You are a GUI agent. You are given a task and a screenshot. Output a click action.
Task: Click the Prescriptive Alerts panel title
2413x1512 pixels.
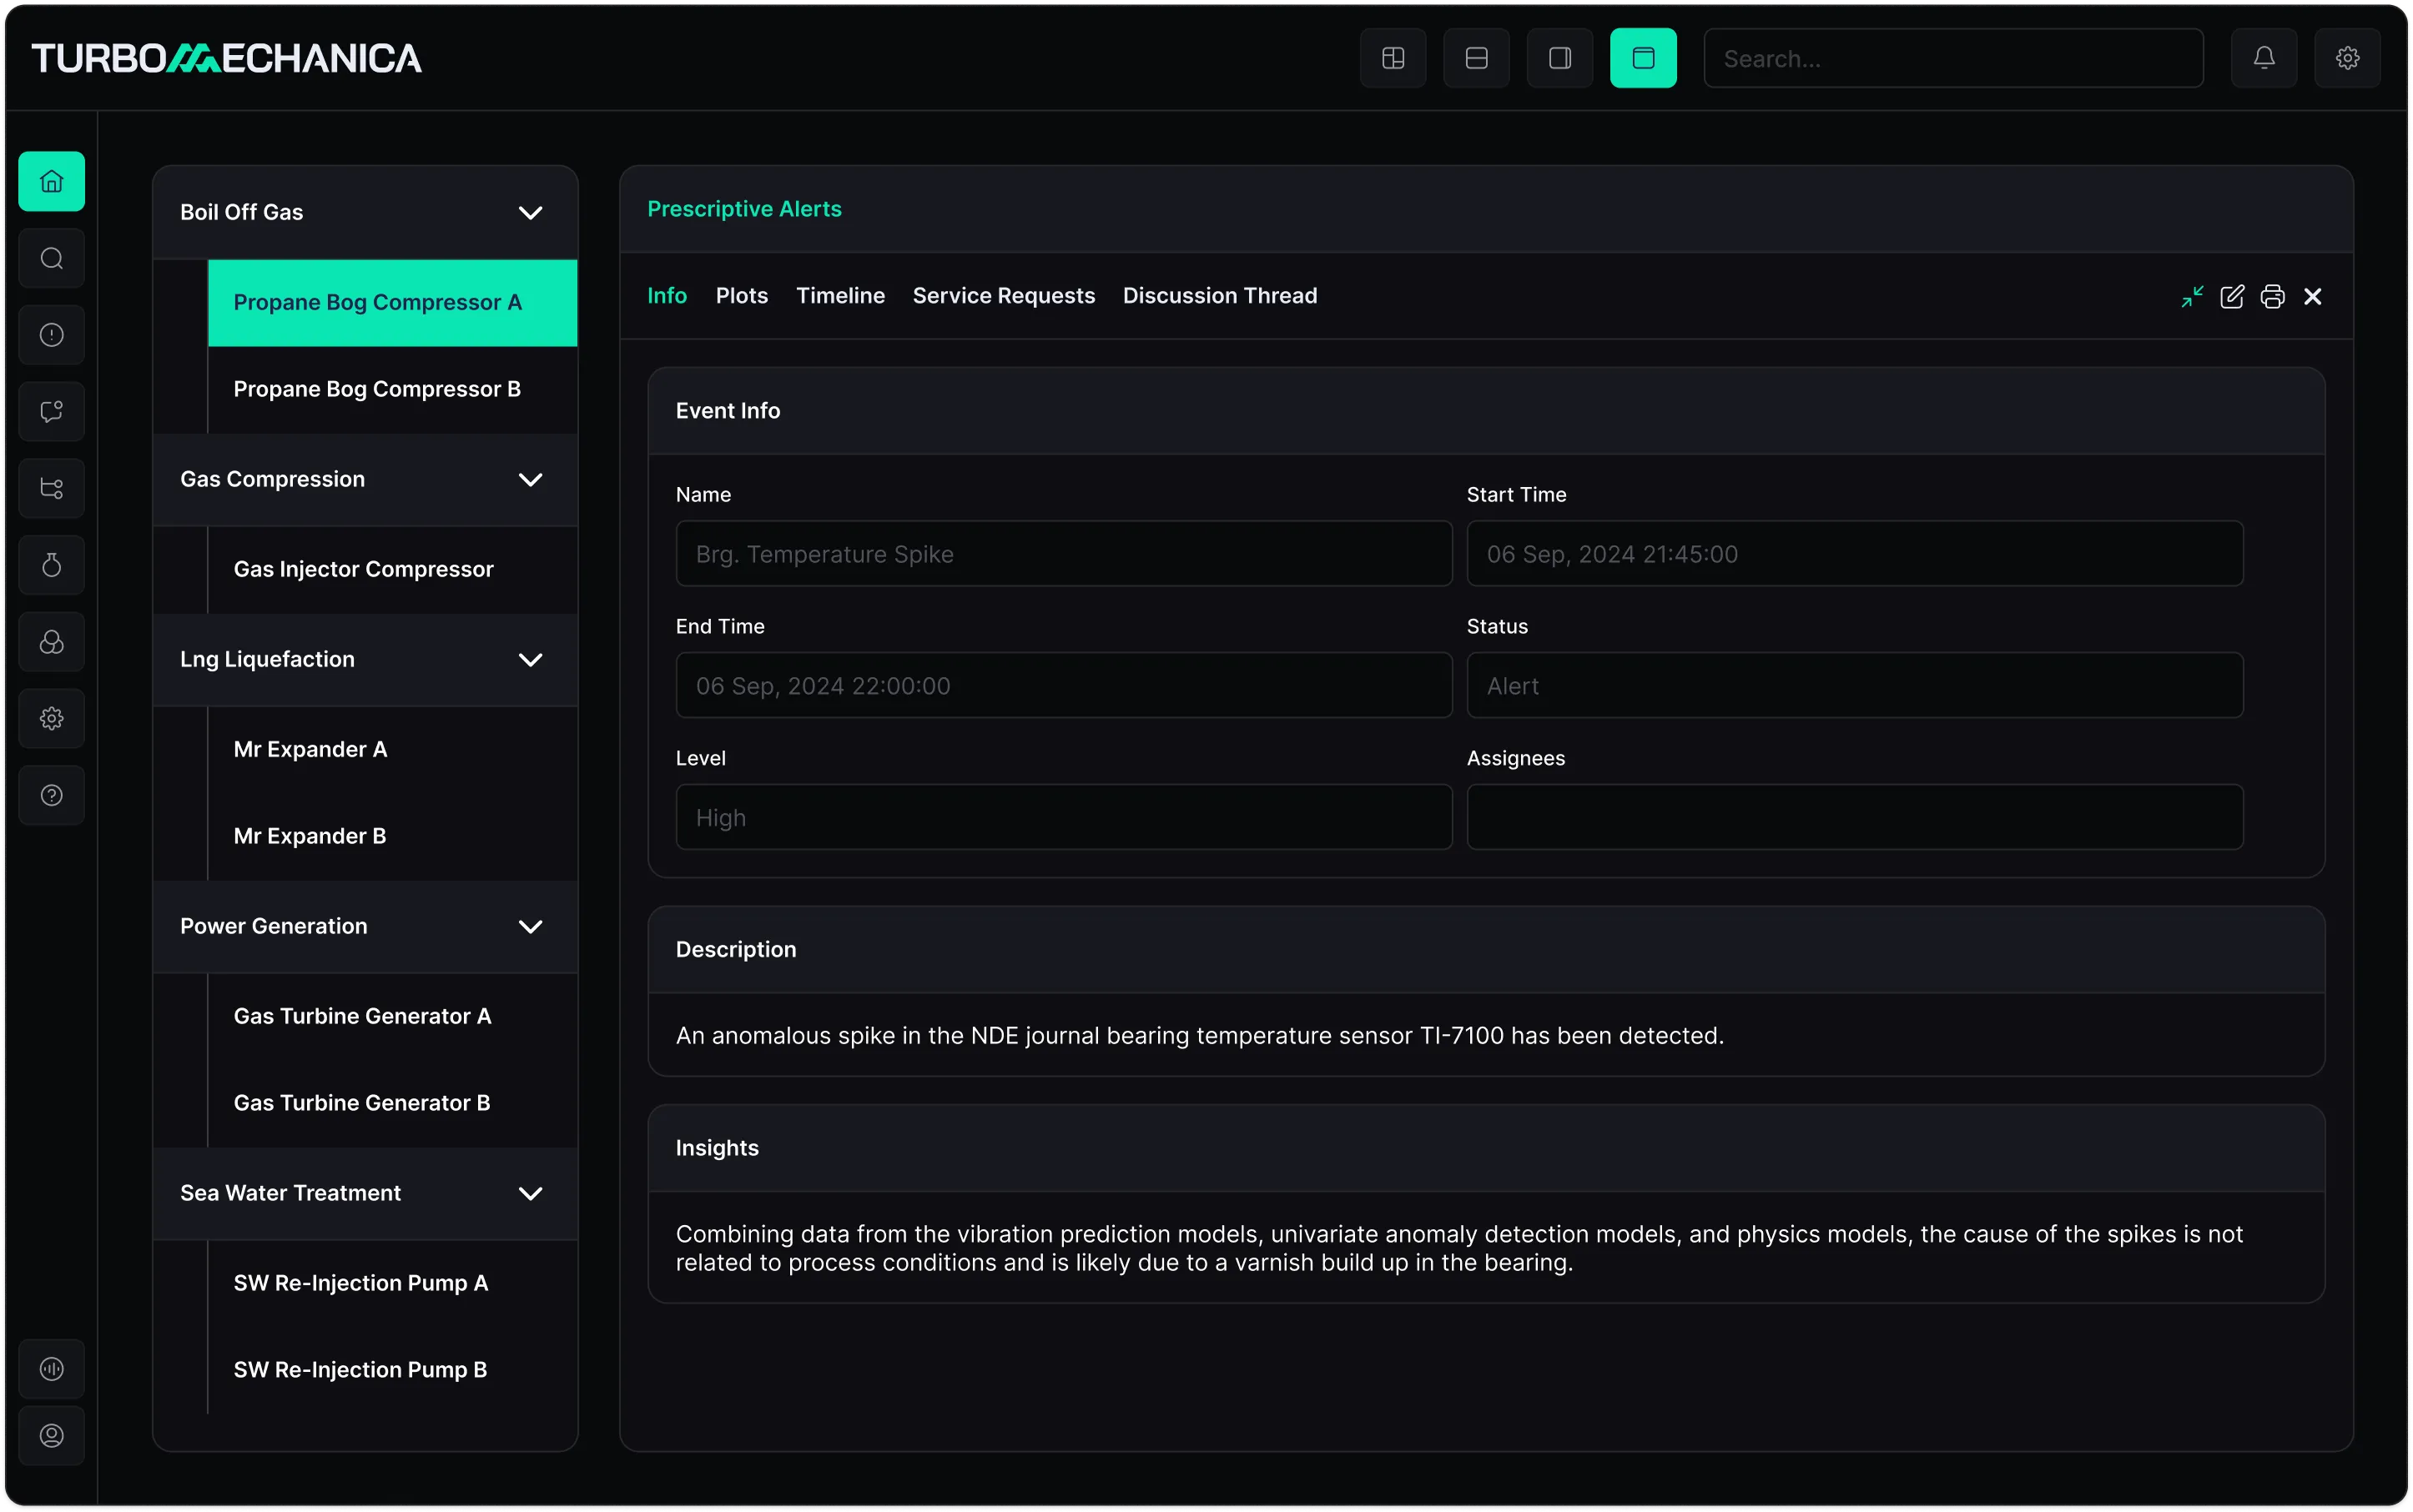click(744, 209)
